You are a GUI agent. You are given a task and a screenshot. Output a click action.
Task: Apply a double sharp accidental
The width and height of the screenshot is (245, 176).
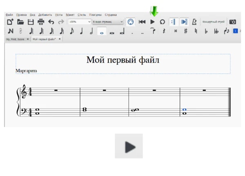(x=176, y=31)
